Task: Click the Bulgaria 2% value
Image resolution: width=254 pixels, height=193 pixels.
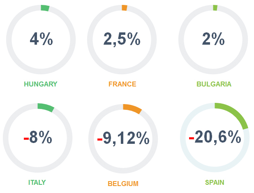Action: point(213,39)
